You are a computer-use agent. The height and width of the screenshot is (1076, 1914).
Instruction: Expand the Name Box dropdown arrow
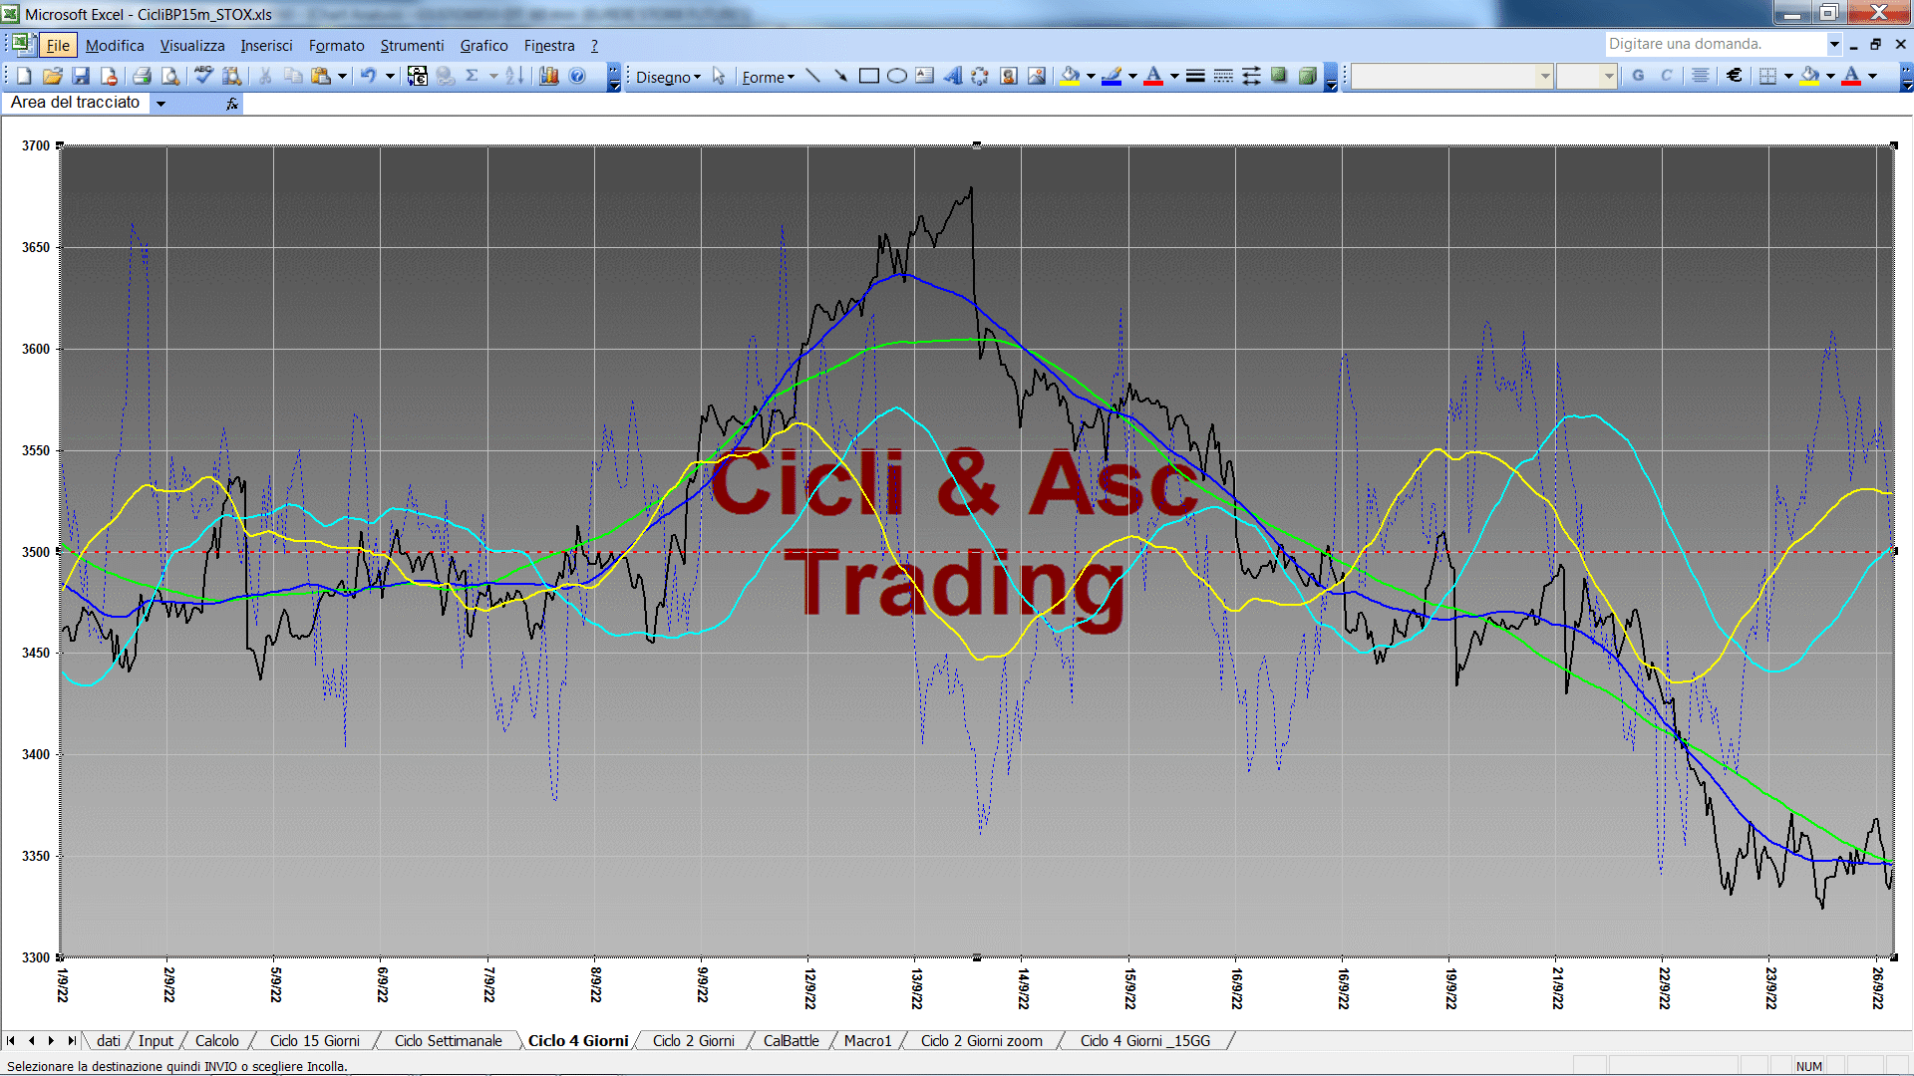[160, 103]
